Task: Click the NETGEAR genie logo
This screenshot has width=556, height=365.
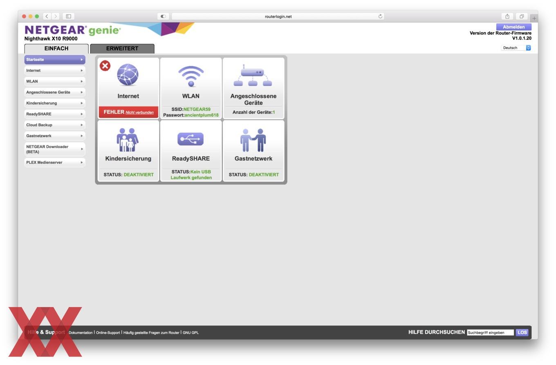Action: point(73,30)
